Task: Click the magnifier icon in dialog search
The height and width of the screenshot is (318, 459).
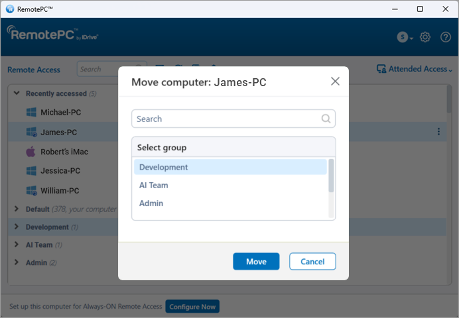Action: tap(326, 119)
